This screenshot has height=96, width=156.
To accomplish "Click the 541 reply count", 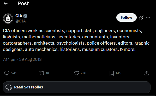I will pyautogui.click(x=14, y=73).
